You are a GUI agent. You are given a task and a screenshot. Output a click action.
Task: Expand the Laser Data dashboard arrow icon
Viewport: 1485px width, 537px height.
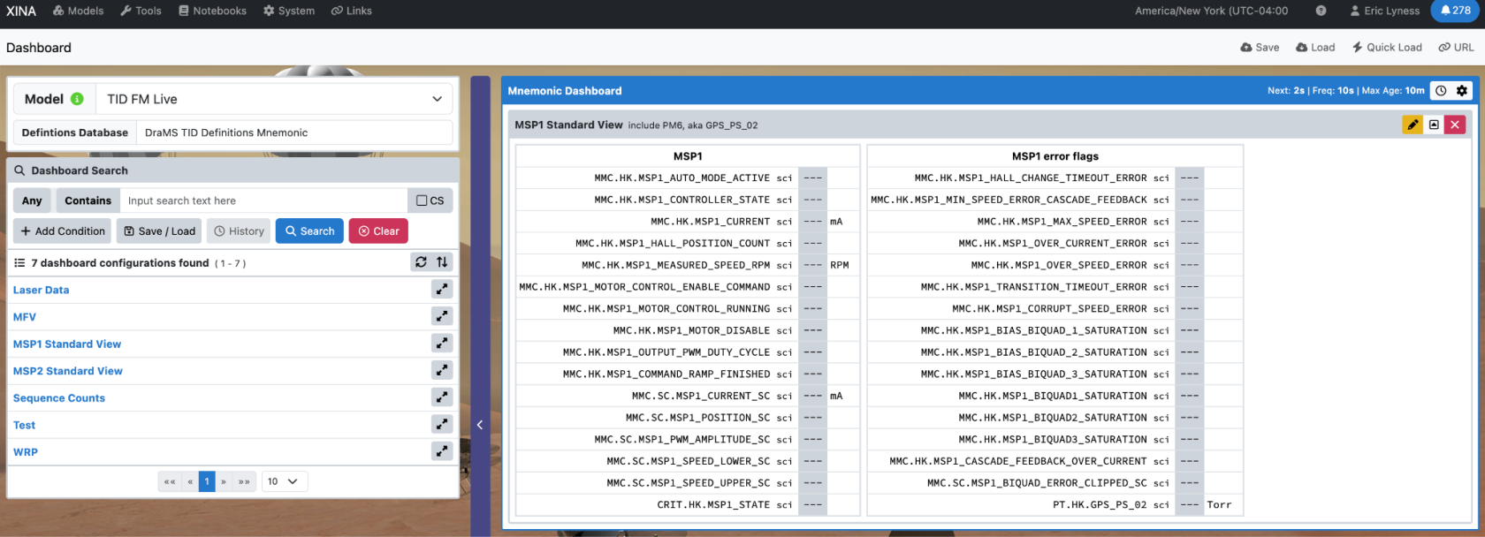[x=442, y=289]
